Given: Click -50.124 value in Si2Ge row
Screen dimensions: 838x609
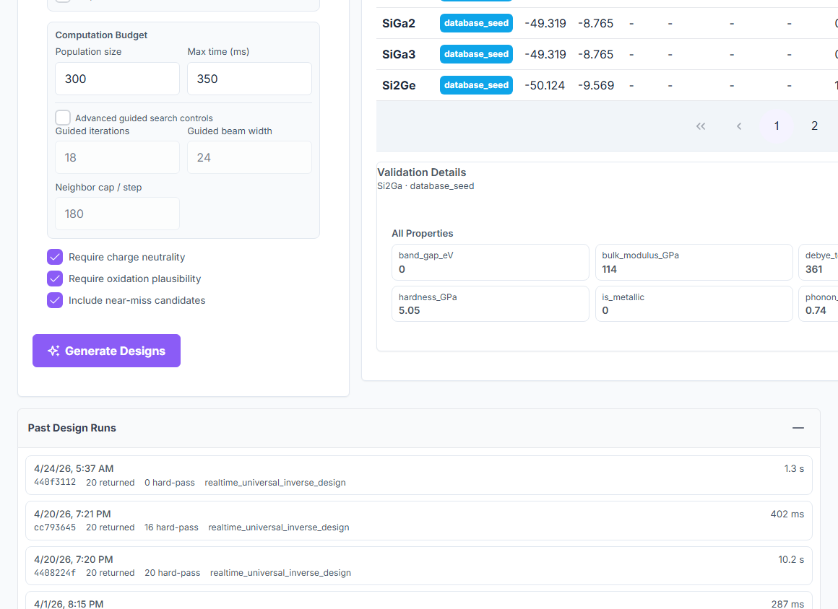Looking at the screenshot, I should tap(545, 85).
